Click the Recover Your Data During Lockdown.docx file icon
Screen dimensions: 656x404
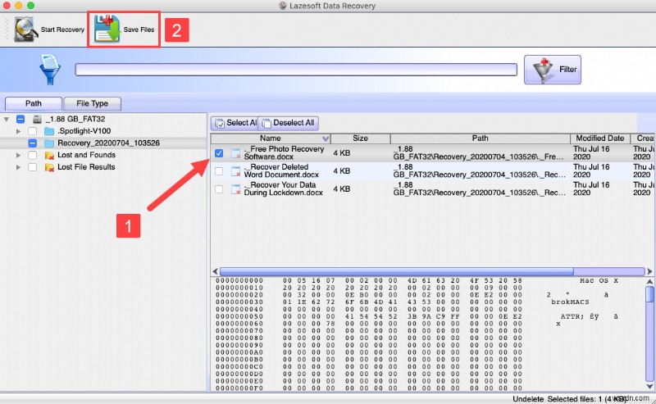tap(236, 189)
